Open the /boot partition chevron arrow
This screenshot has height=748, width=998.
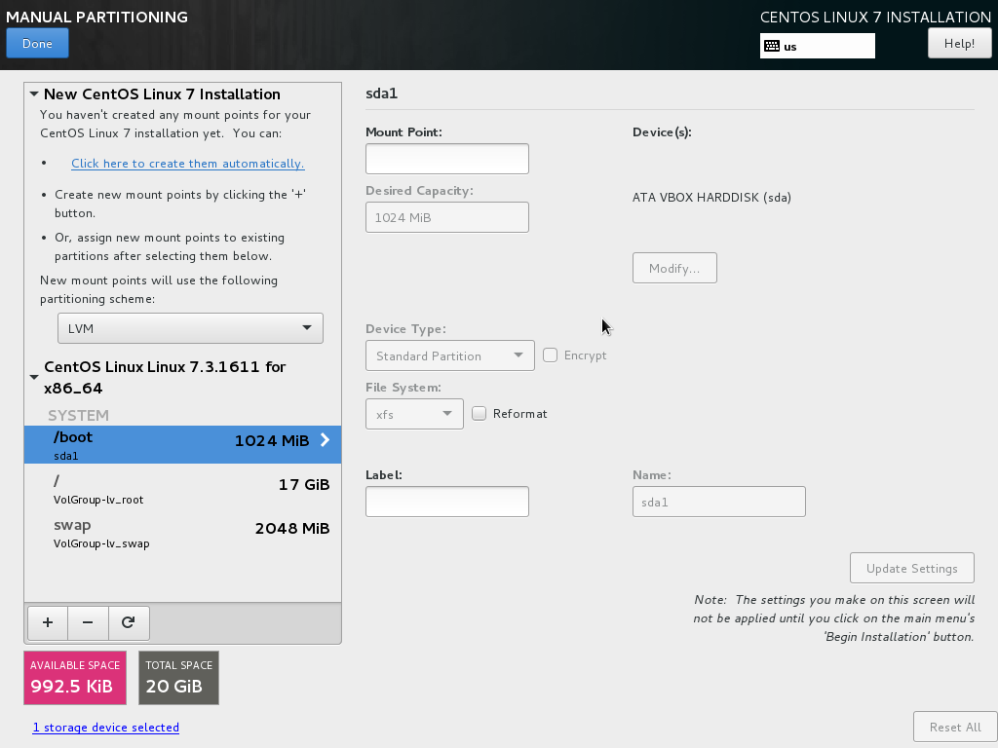326,440
